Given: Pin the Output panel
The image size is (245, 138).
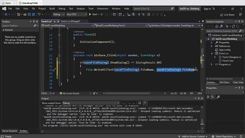Looking at the screenshot, I should tap(199, 98).
